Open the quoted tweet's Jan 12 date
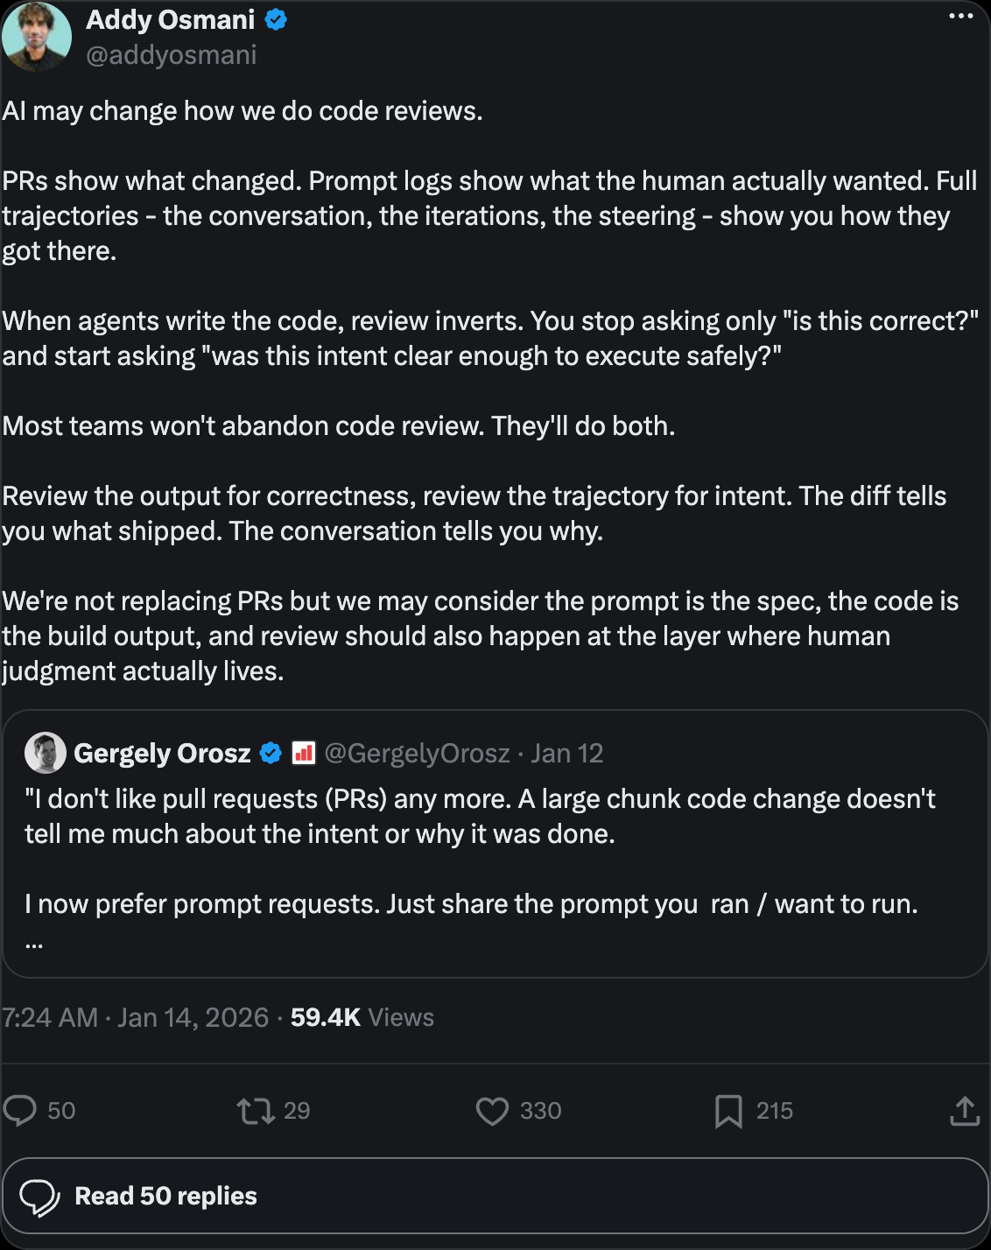Screen dimensions: 991x1250 (x=567, y=754)
